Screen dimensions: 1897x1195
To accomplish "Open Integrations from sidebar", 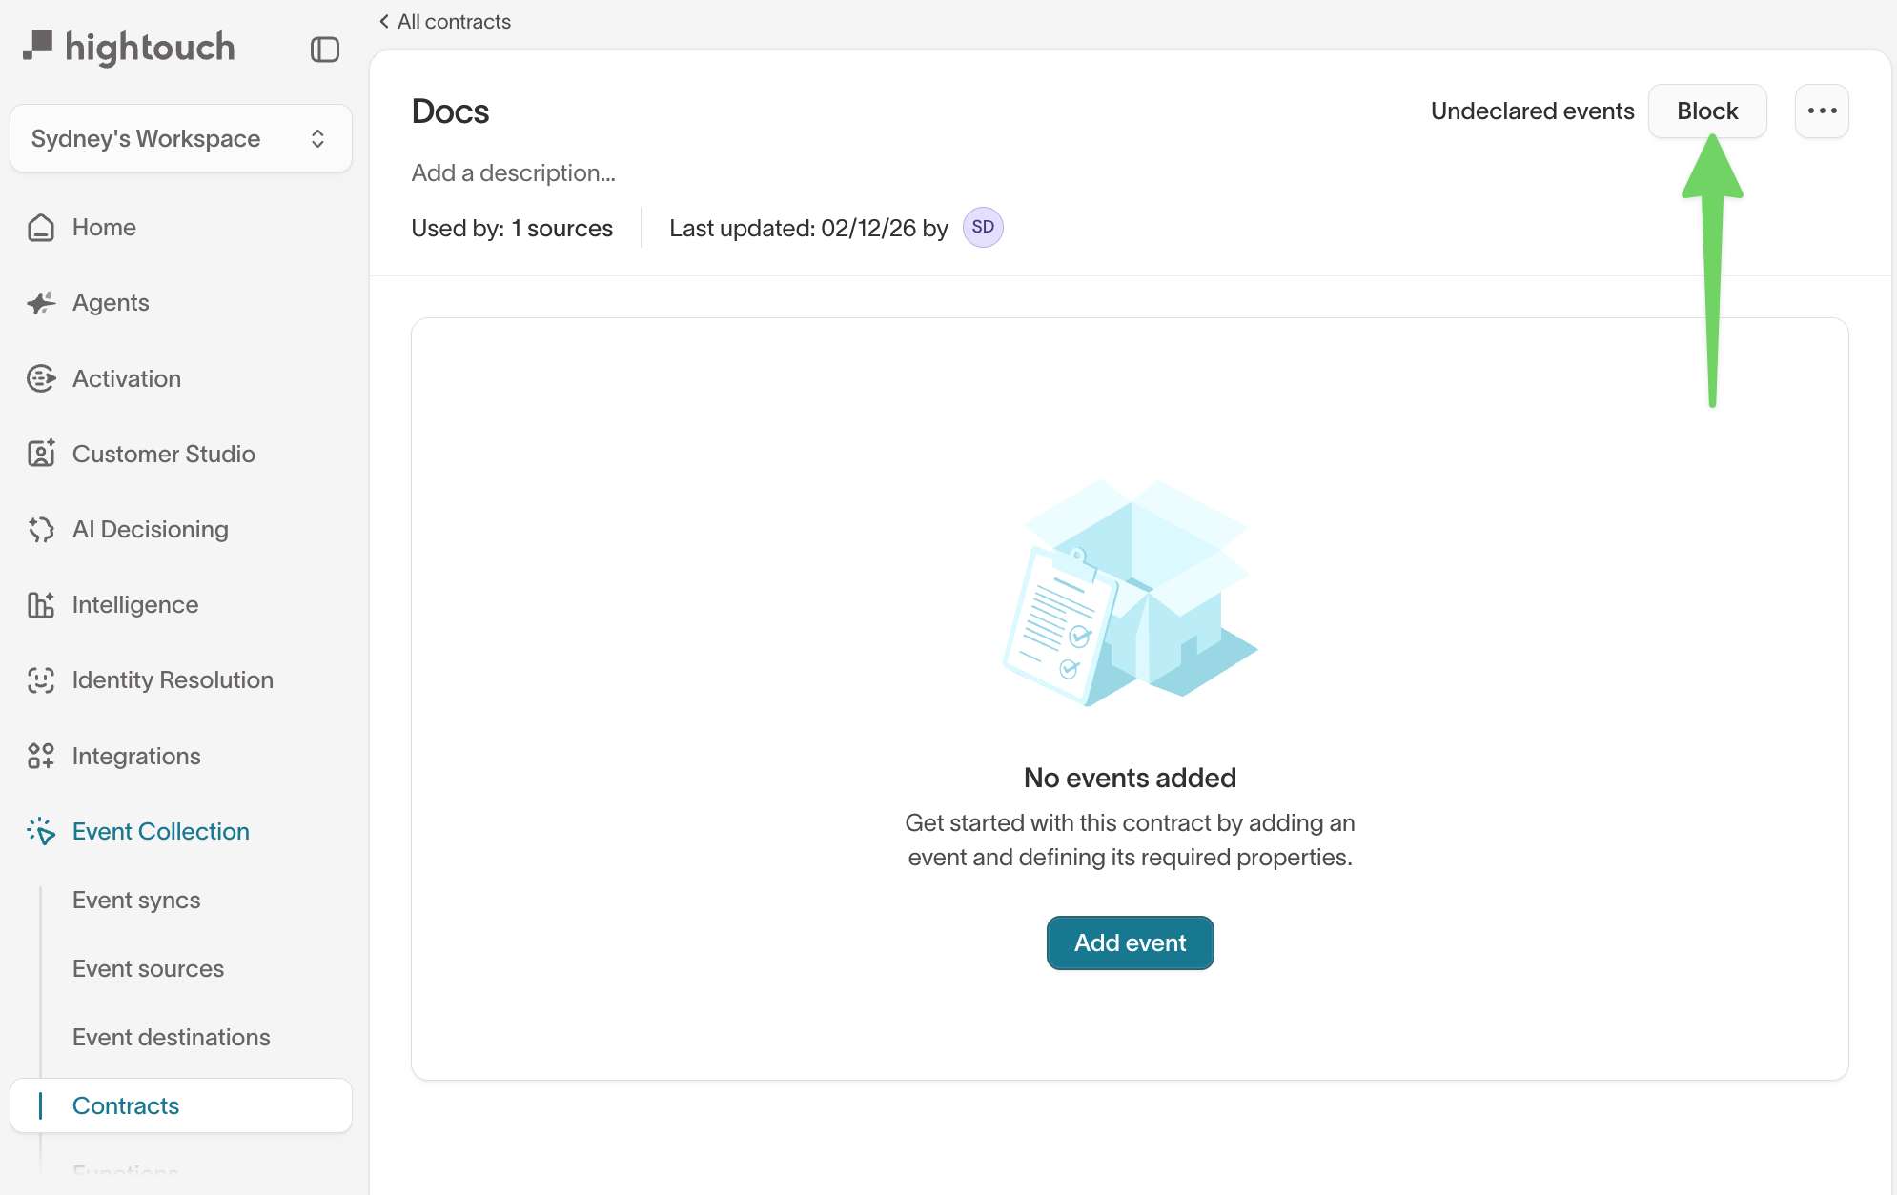I will click(136, 756).
